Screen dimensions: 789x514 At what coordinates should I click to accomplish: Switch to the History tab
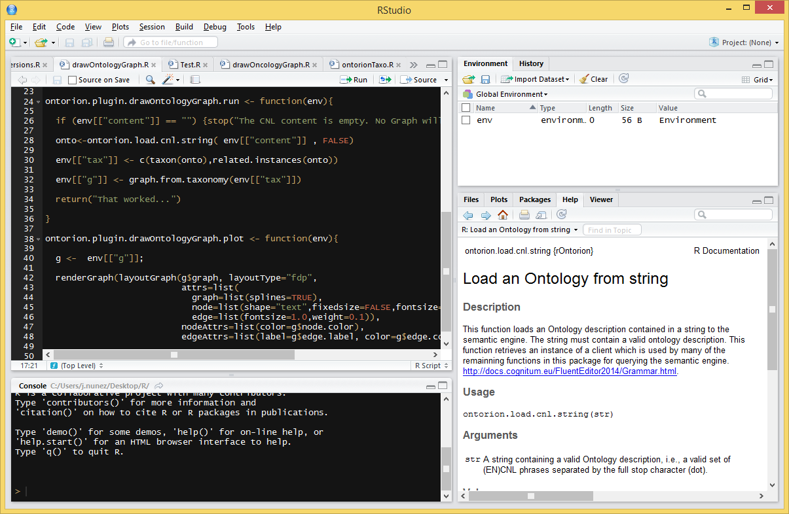click(x=530, y=63)
